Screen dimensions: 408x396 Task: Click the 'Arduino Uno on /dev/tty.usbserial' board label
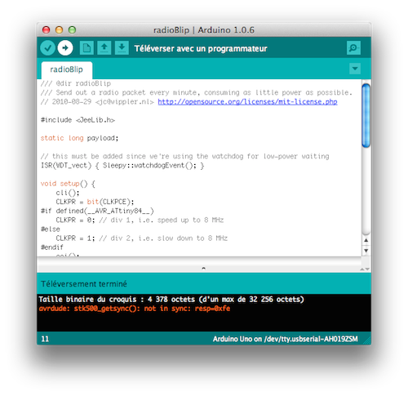tap(285, 339)
